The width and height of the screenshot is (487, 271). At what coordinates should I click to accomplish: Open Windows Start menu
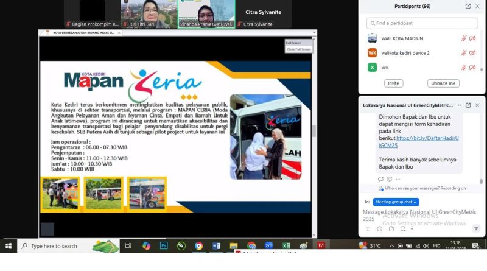tap(9, 246)
